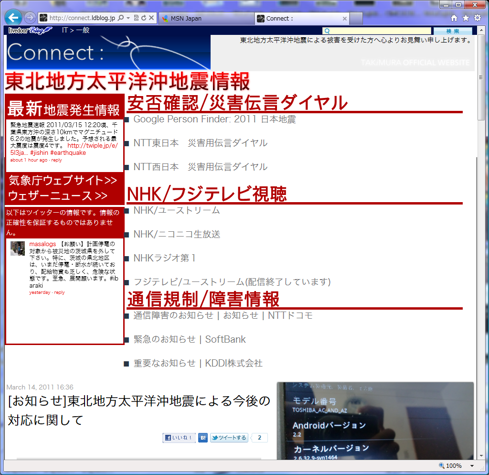Click the search magnifier icon in address bar
This screenshot has width=489, height=475.
coord(121,18)
